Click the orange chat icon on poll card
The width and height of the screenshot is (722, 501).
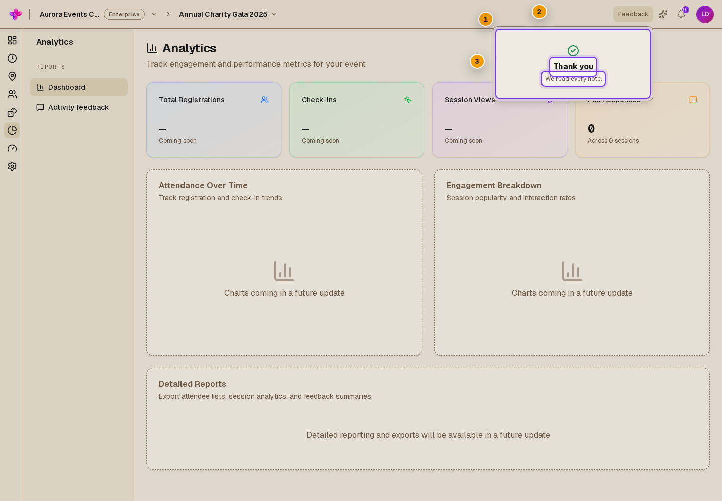click(x=693, y=100)
